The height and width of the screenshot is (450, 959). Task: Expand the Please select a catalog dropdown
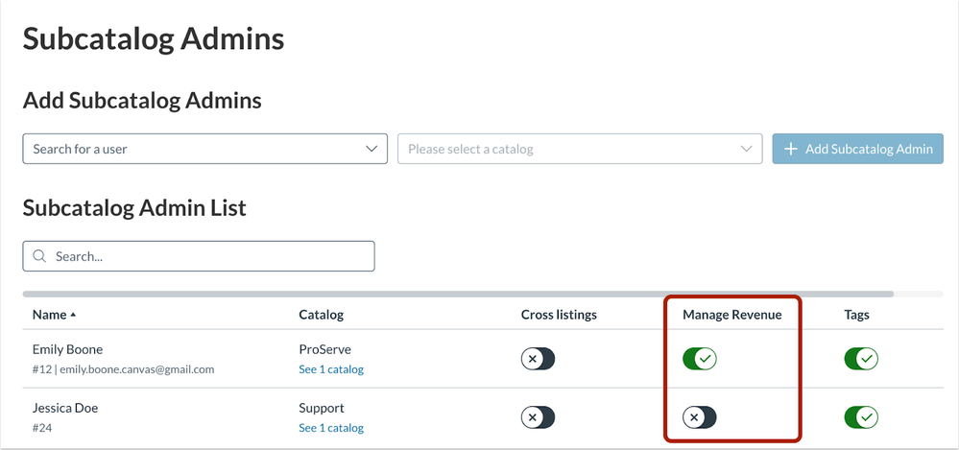[580, 149]
